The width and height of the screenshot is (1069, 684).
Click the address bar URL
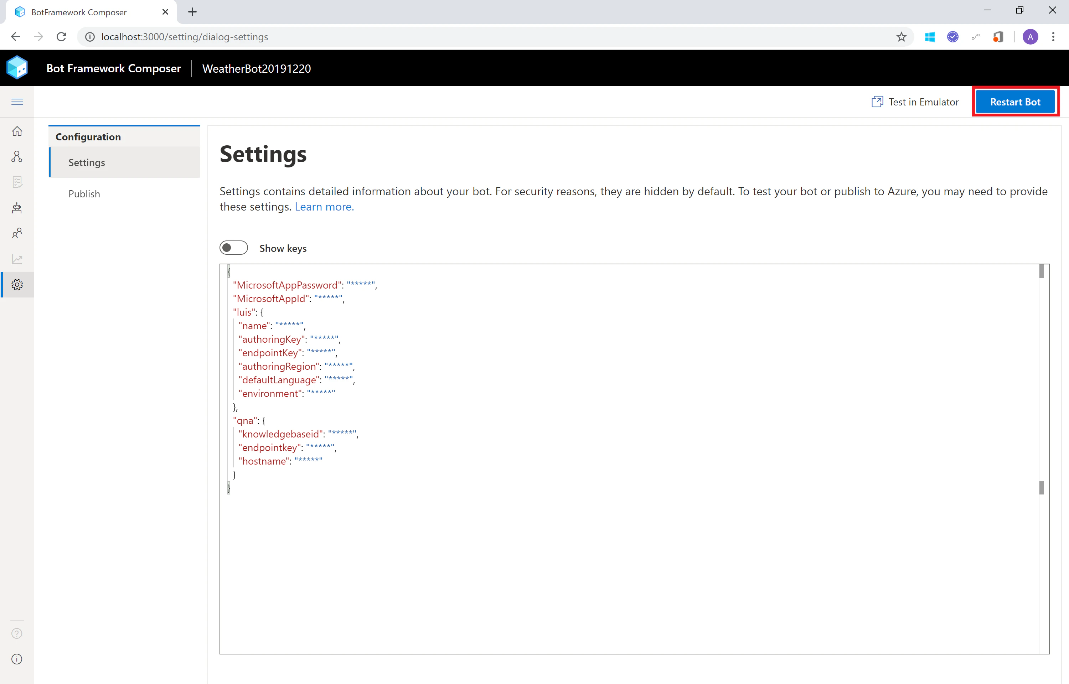tap(185, 37)
